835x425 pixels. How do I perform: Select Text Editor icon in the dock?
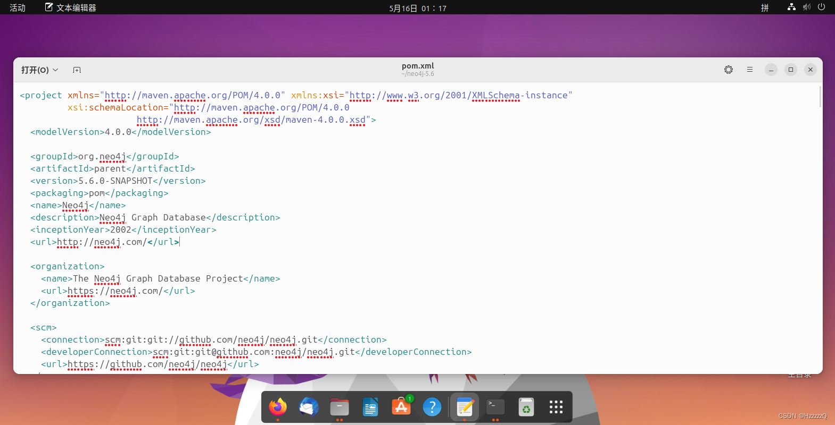click(x=465, y=407)
